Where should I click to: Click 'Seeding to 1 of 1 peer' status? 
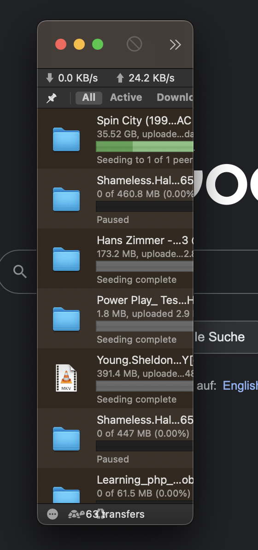[145, 160]
